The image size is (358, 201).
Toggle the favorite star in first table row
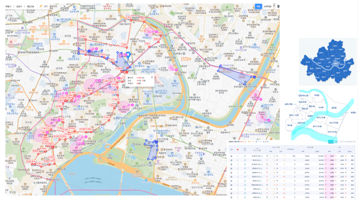coord(238,156)
